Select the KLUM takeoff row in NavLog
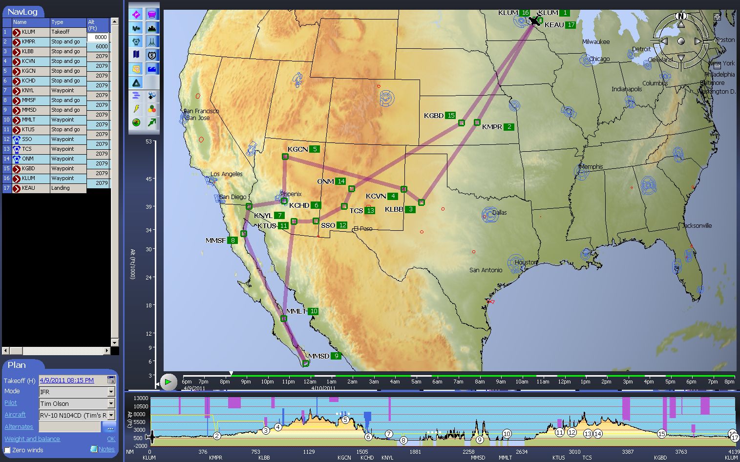The height and width of the screenshot is (462, 740). coord(44,32)
